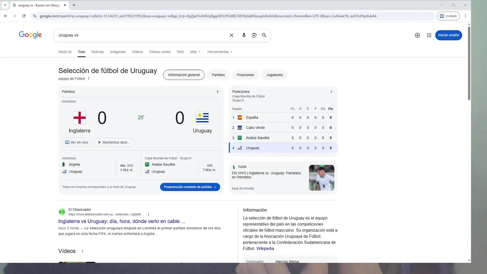Clear the search box with X
Viewport: 487px width, 274px height.
click(x=231, y=35)
